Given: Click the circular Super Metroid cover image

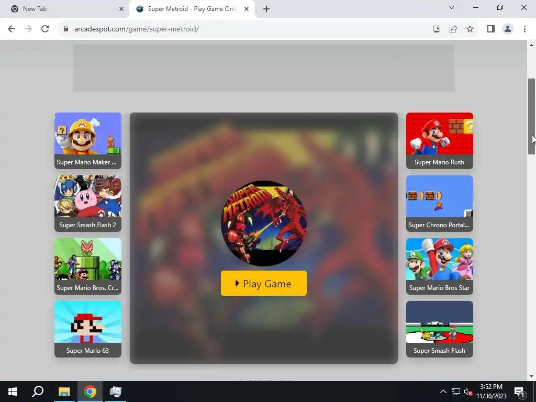Looking at the screenshot, I should (x=264, y=223).
